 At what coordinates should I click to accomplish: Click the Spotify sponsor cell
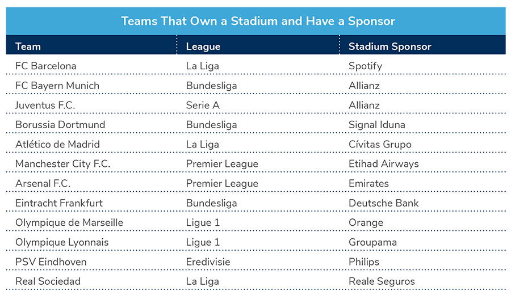coord(365,66)
